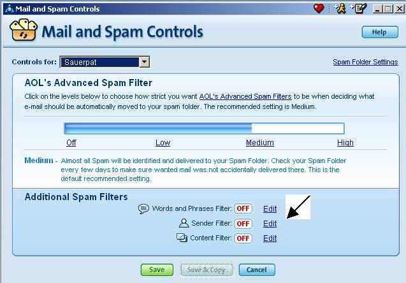The image size is (406, 283).
Task: Open the Help button
Action: [380, 32]
